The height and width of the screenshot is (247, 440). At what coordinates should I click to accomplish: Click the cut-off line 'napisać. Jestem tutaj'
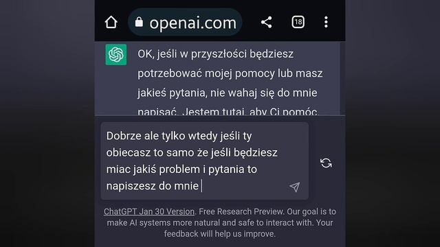tap(228, 112)
